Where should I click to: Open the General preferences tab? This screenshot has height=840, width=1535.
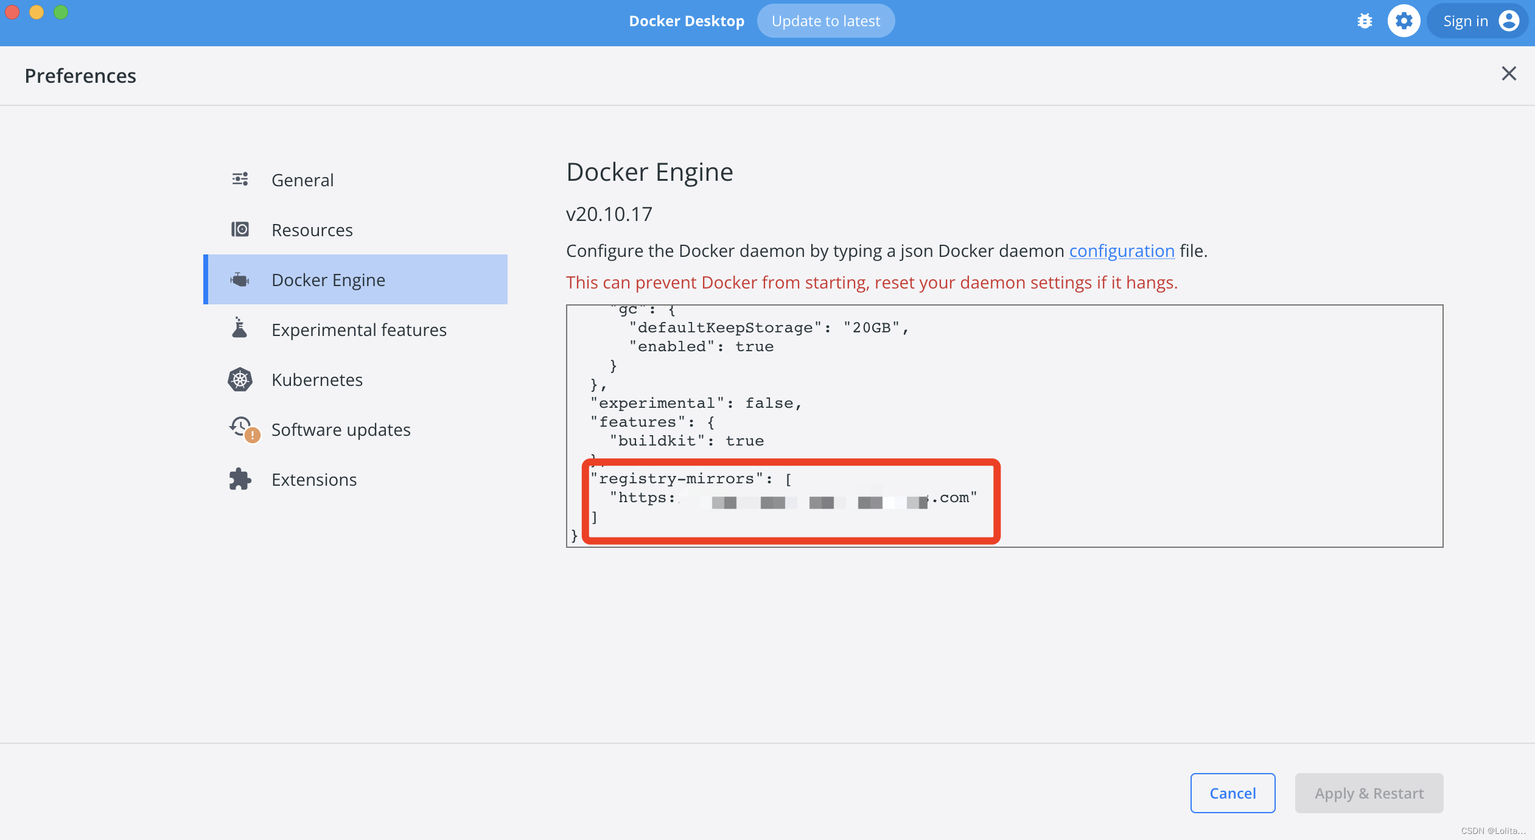tap(355, 180)
